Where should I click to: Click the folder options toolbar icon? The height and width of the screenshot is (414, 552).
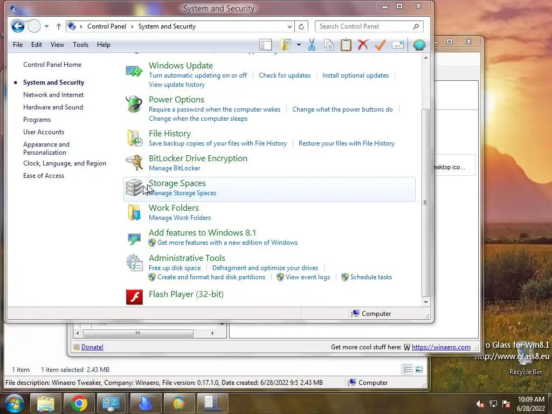point(286,45)
